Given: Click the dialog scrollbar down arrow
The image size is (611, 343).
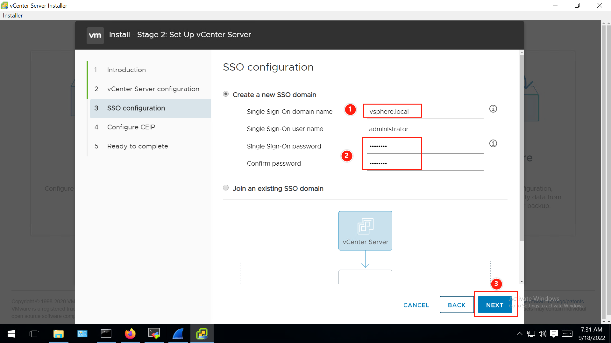Looking at the screenshot, I should [522, 281].
